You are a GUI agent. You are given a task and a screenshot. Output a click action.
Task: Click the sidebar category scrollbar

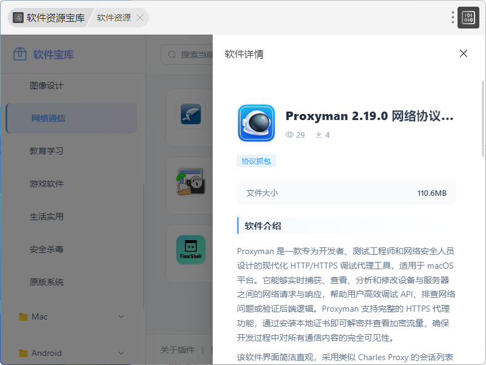click(143, 247)
